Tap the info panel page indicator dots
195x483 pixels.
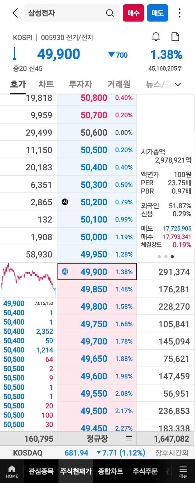click(x=166, y=257)
